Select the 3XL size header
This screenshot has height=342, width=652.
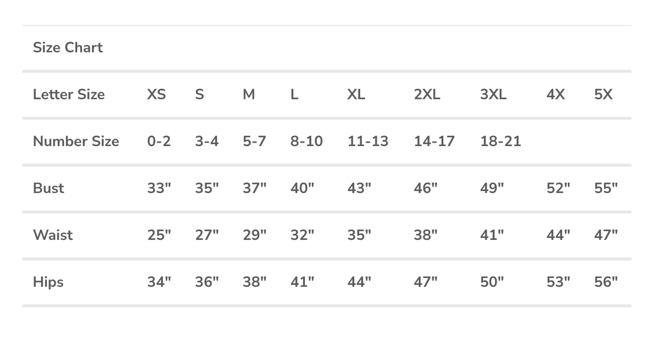(493, 94)
